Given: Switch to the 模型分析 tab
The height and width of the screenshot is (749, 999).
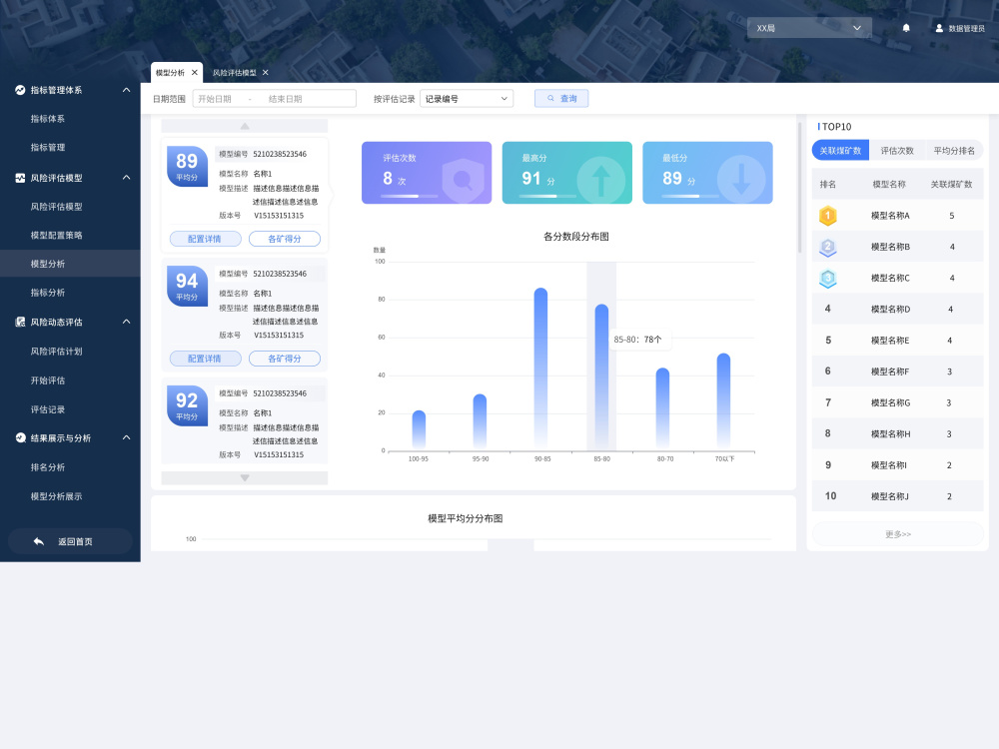Looking at the screenshot, I should coord(170,73).
